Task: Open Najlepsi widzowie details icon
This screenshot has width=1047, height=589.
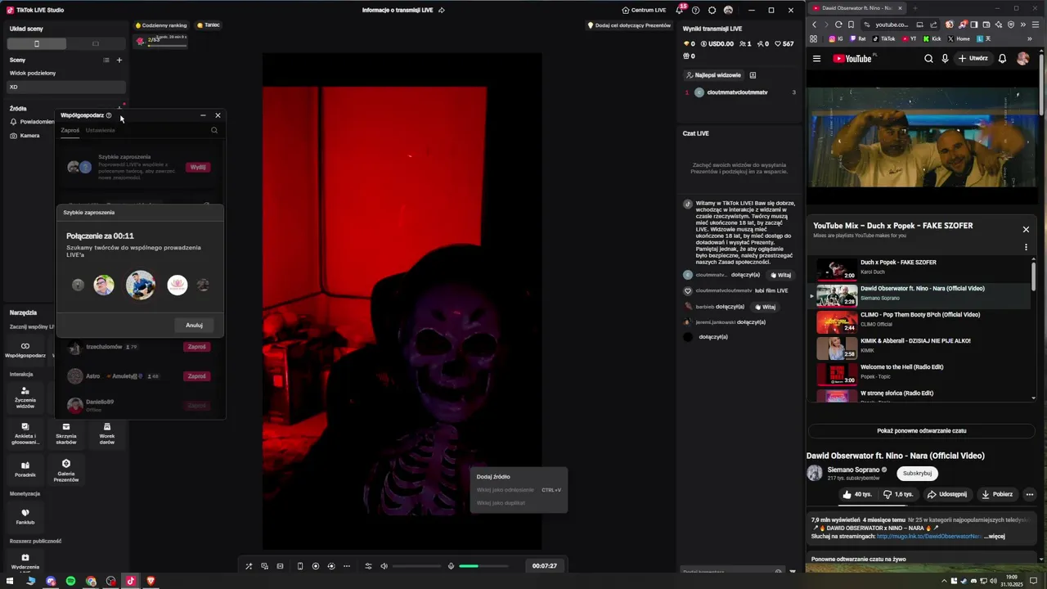Action: tap(753, 75)
